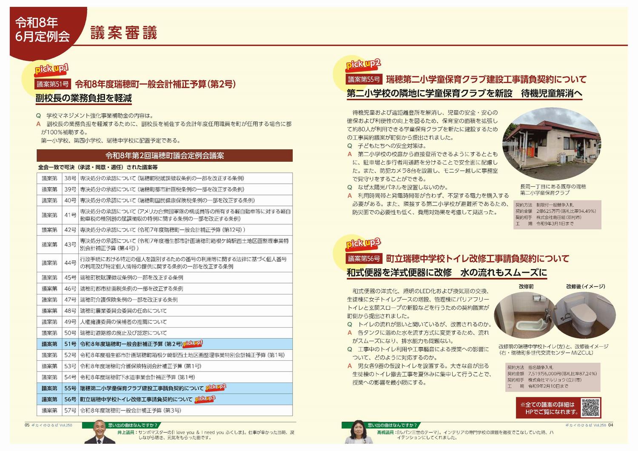Image resolution: width=638 pixels, height=451 pixels.
Task: Select row 50号 瑞穂町道路線の廃止及び認定について
Action: point(165,333)
